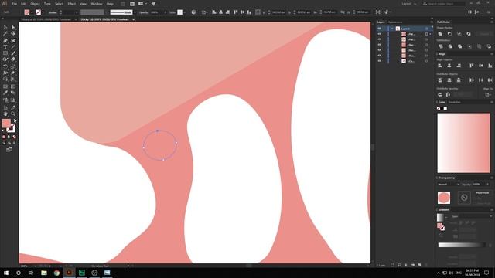Screen dimensions: 495x278
Task: Open Windows Start menu
Action: (x=5, y=273)
